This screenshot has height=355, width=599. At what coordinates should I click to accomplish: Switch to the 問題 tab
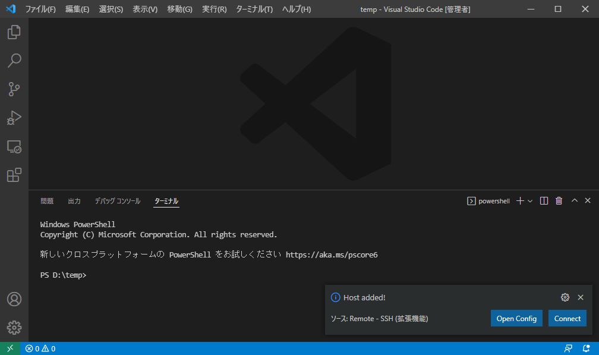click(x=47, y=201)
